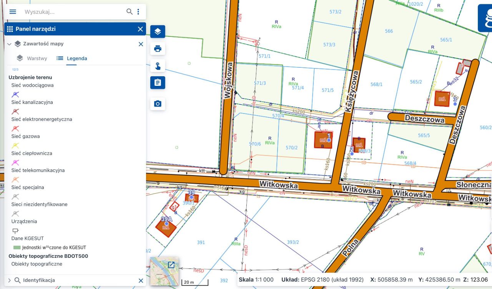Select the Legenda tab
Screen dimensions: 492x289
[x=71, y=58]
